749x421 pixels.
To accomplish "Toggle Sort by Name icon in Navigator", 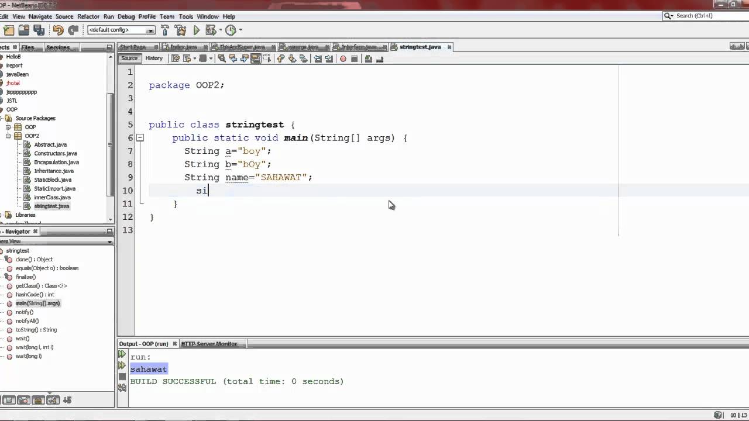I will (x=53, y=401).
